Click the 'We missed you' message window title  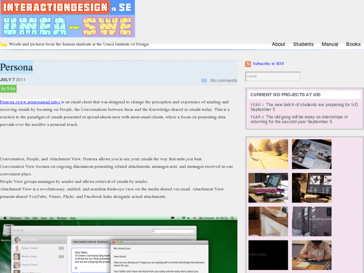[x=122, y=248]
